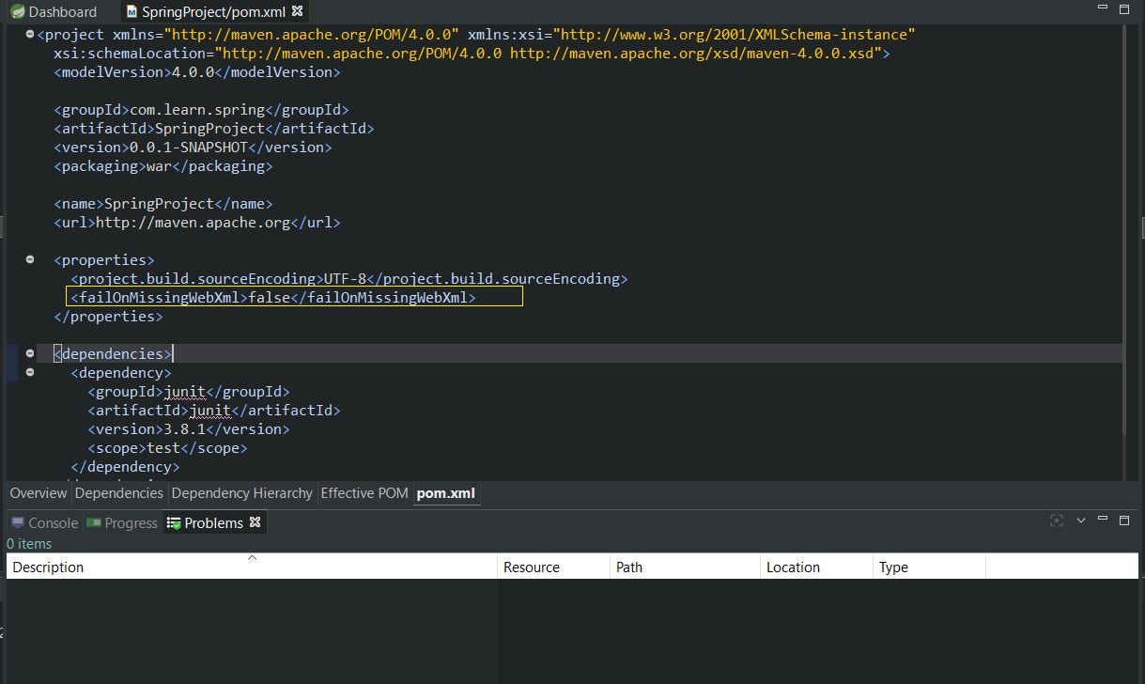Close the SpringProject/pom.xml editor tab
The image size is (1145, 684).
pyautogui.click(x=298, y=11)
